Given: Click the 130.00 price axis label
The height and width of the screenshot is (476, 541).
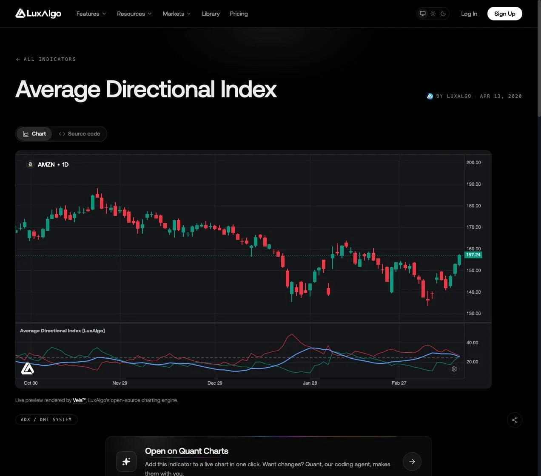Looking at the screenshot, I should (x=474, y=313).
